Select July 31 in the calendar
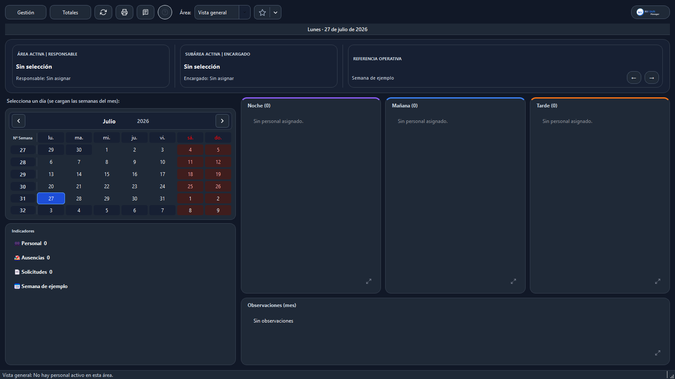Image resolution: width=675 pixels, height=379 pixels. point(162,198)
